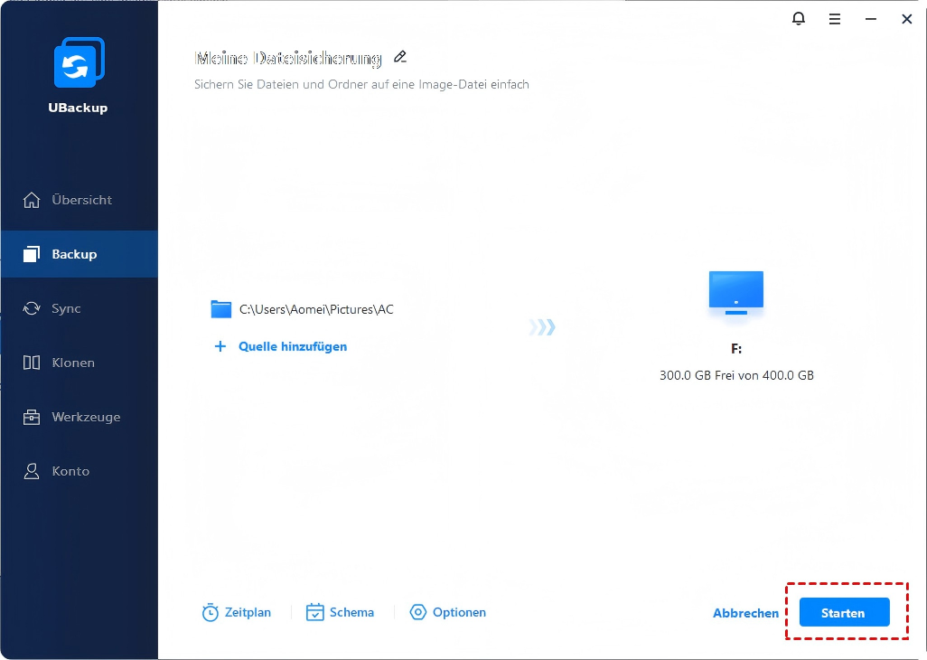Select the C:\Users\Aomei\Pictures\AC source path
The image size is (927, 660).
click(x=316, y=309)
